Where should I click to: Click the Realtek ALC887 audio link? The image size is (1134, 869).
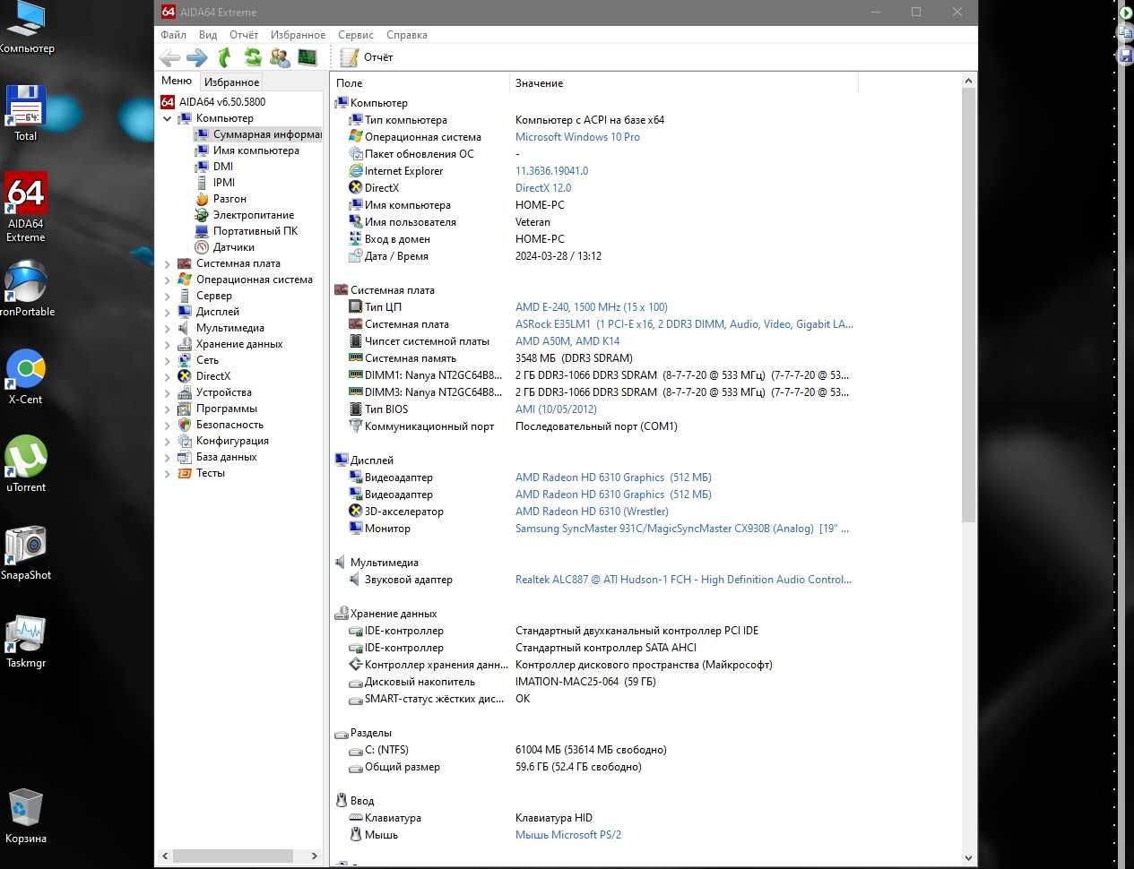coord(683,580)
